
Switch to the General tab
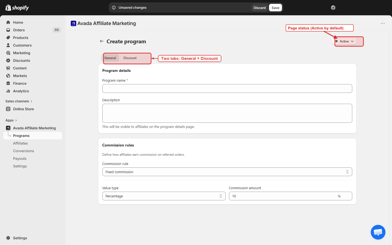(x=110, y=58)
